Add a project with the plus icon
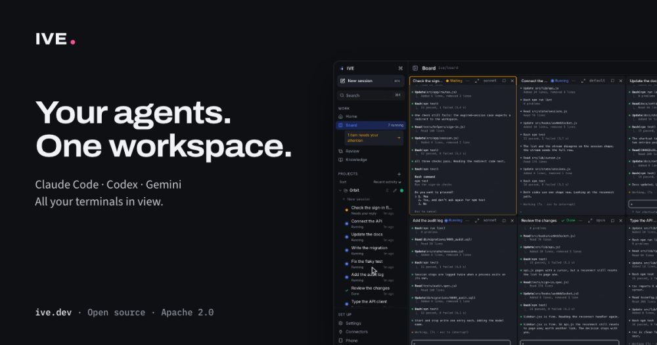The height and width of the screenshot is (345, 657). click(399, 174)
